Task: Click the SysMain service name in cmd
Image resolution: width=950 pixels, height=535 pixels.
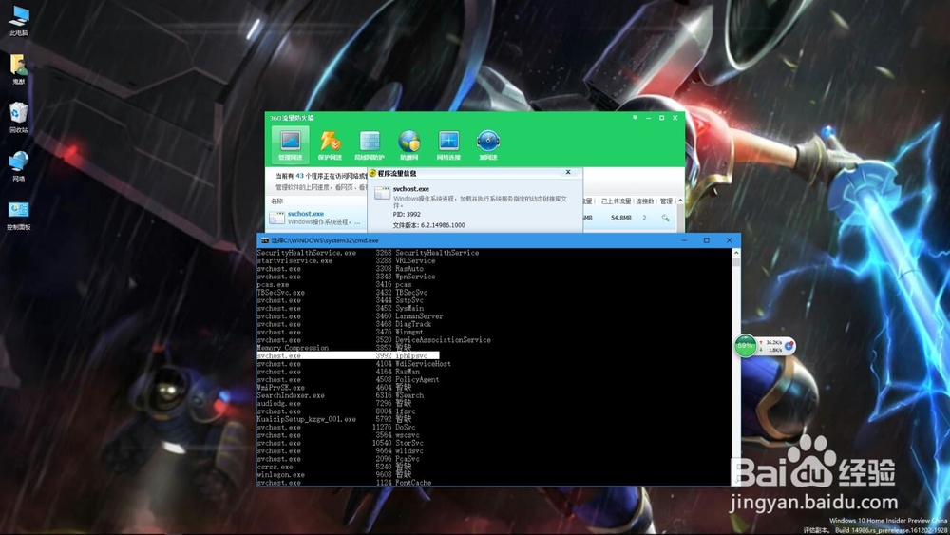Action: coord(409,308)
